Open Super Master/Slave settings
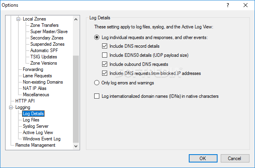This screenshot has height=168, width=255. 49,32
